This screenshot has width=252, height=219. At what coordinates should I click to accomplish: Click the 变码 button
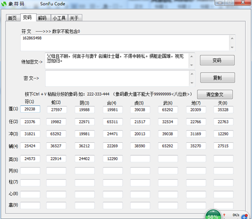click(217, 60)
